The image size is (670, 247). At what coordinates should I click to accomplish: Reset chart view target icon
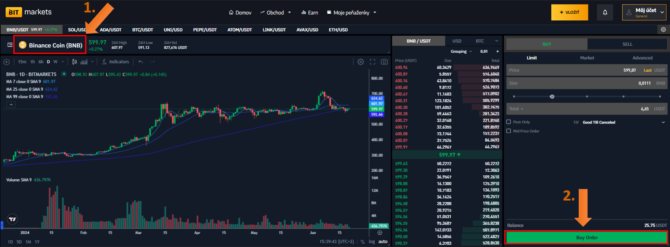[380, 232]
